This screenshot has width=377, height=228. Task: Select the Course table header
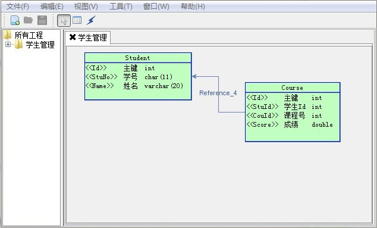point(293,88)
